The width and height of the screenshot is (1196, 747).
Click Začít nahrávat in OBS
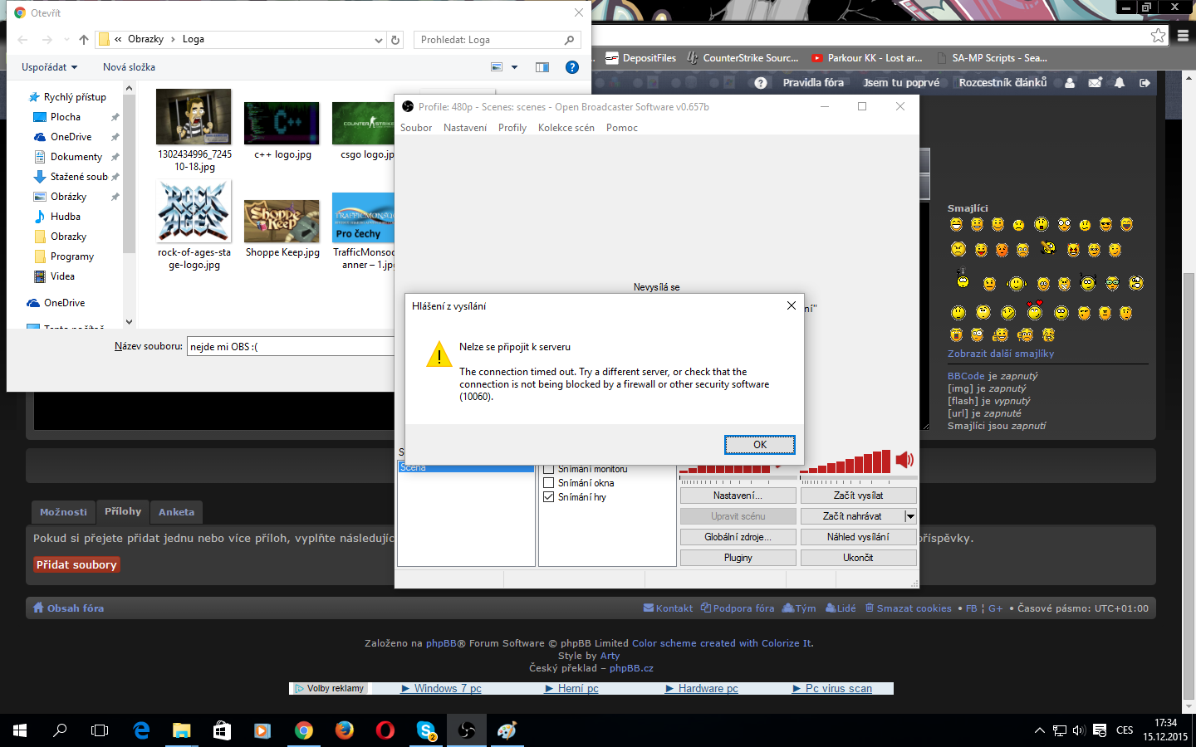tap(852, 516)
